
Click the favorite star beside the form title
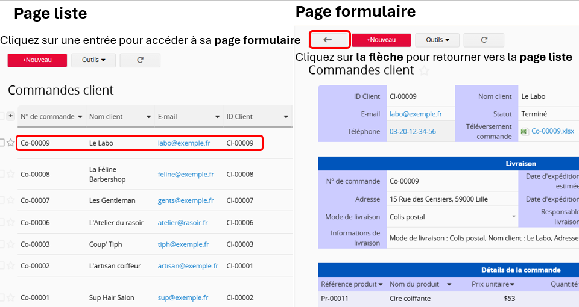coord(424,71)
